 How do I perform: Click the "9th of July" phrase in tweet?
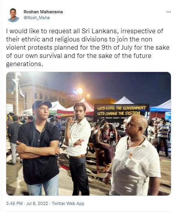point(117,47)
